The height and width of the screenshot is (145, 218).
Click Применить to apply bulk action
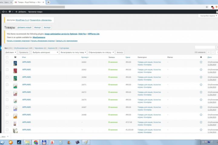click(x=24, y=52)
